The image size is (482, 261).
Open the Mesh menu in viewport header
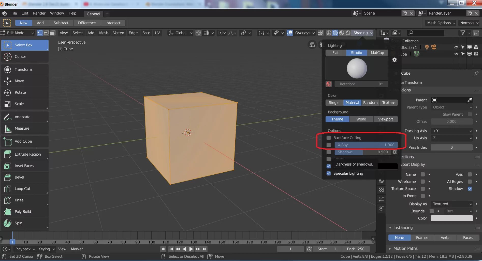click(104, 33)
